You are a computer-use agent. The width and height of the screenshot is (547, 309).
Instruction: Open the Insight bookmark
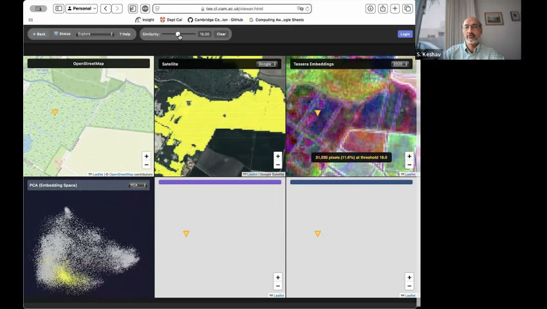(x=145, y=20)
